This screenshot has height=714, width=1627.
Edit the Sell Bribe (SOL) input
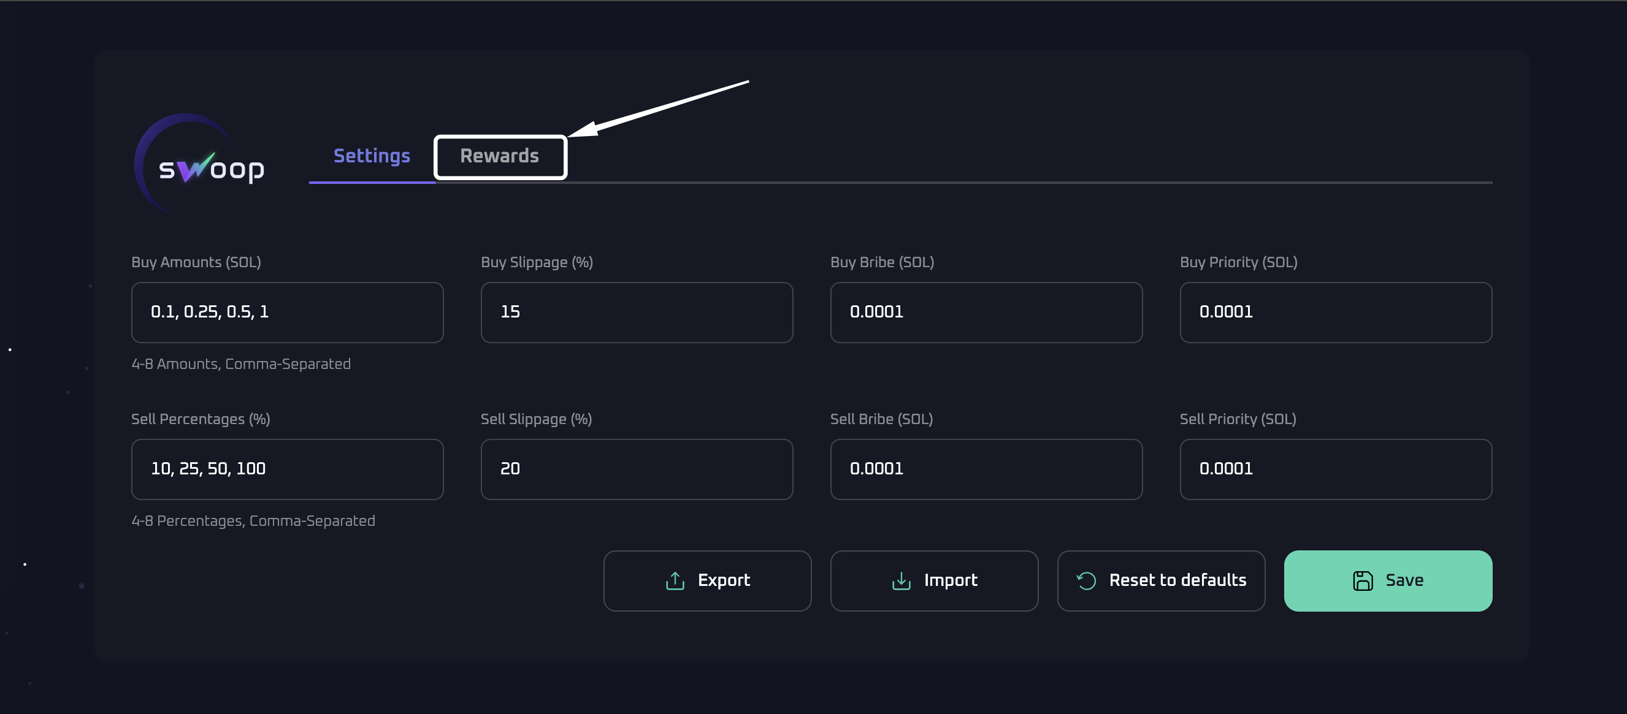986,469
